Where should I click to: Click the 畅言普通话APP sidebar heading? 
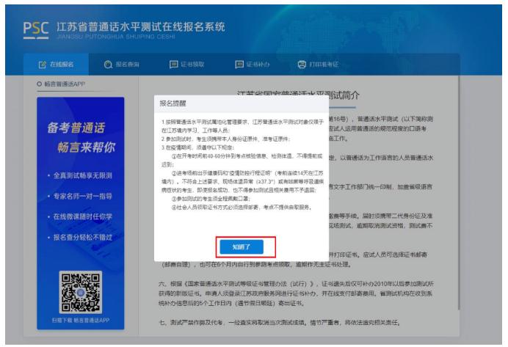[65, 84]
